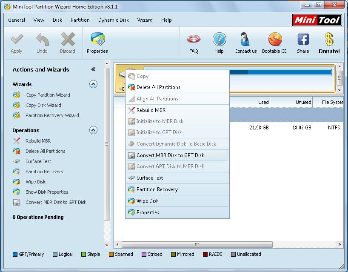The height and width of the screenshot is (272, 348).
Task: Collapse the Actions and Wizards panel
Action: pyautogui.click(x=93, y=69)
